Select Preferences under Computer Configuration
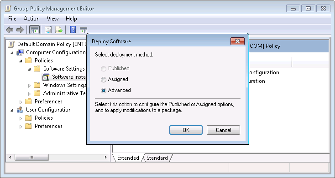This screenshot has height=178, width=335. coord(48,102)
